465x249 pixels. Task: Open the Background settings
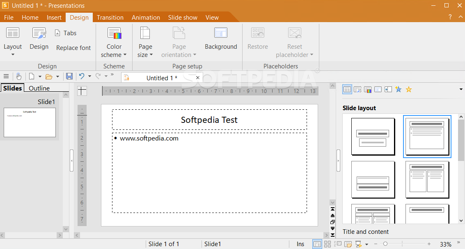click(221, 38)
